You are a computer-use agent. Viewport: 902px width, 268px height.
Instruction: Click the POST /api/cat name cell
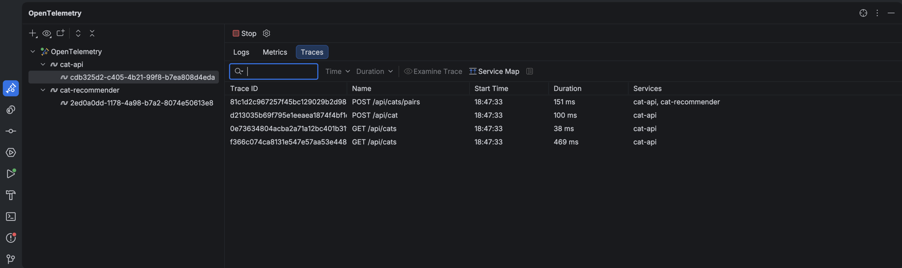(x=374, y=116)
